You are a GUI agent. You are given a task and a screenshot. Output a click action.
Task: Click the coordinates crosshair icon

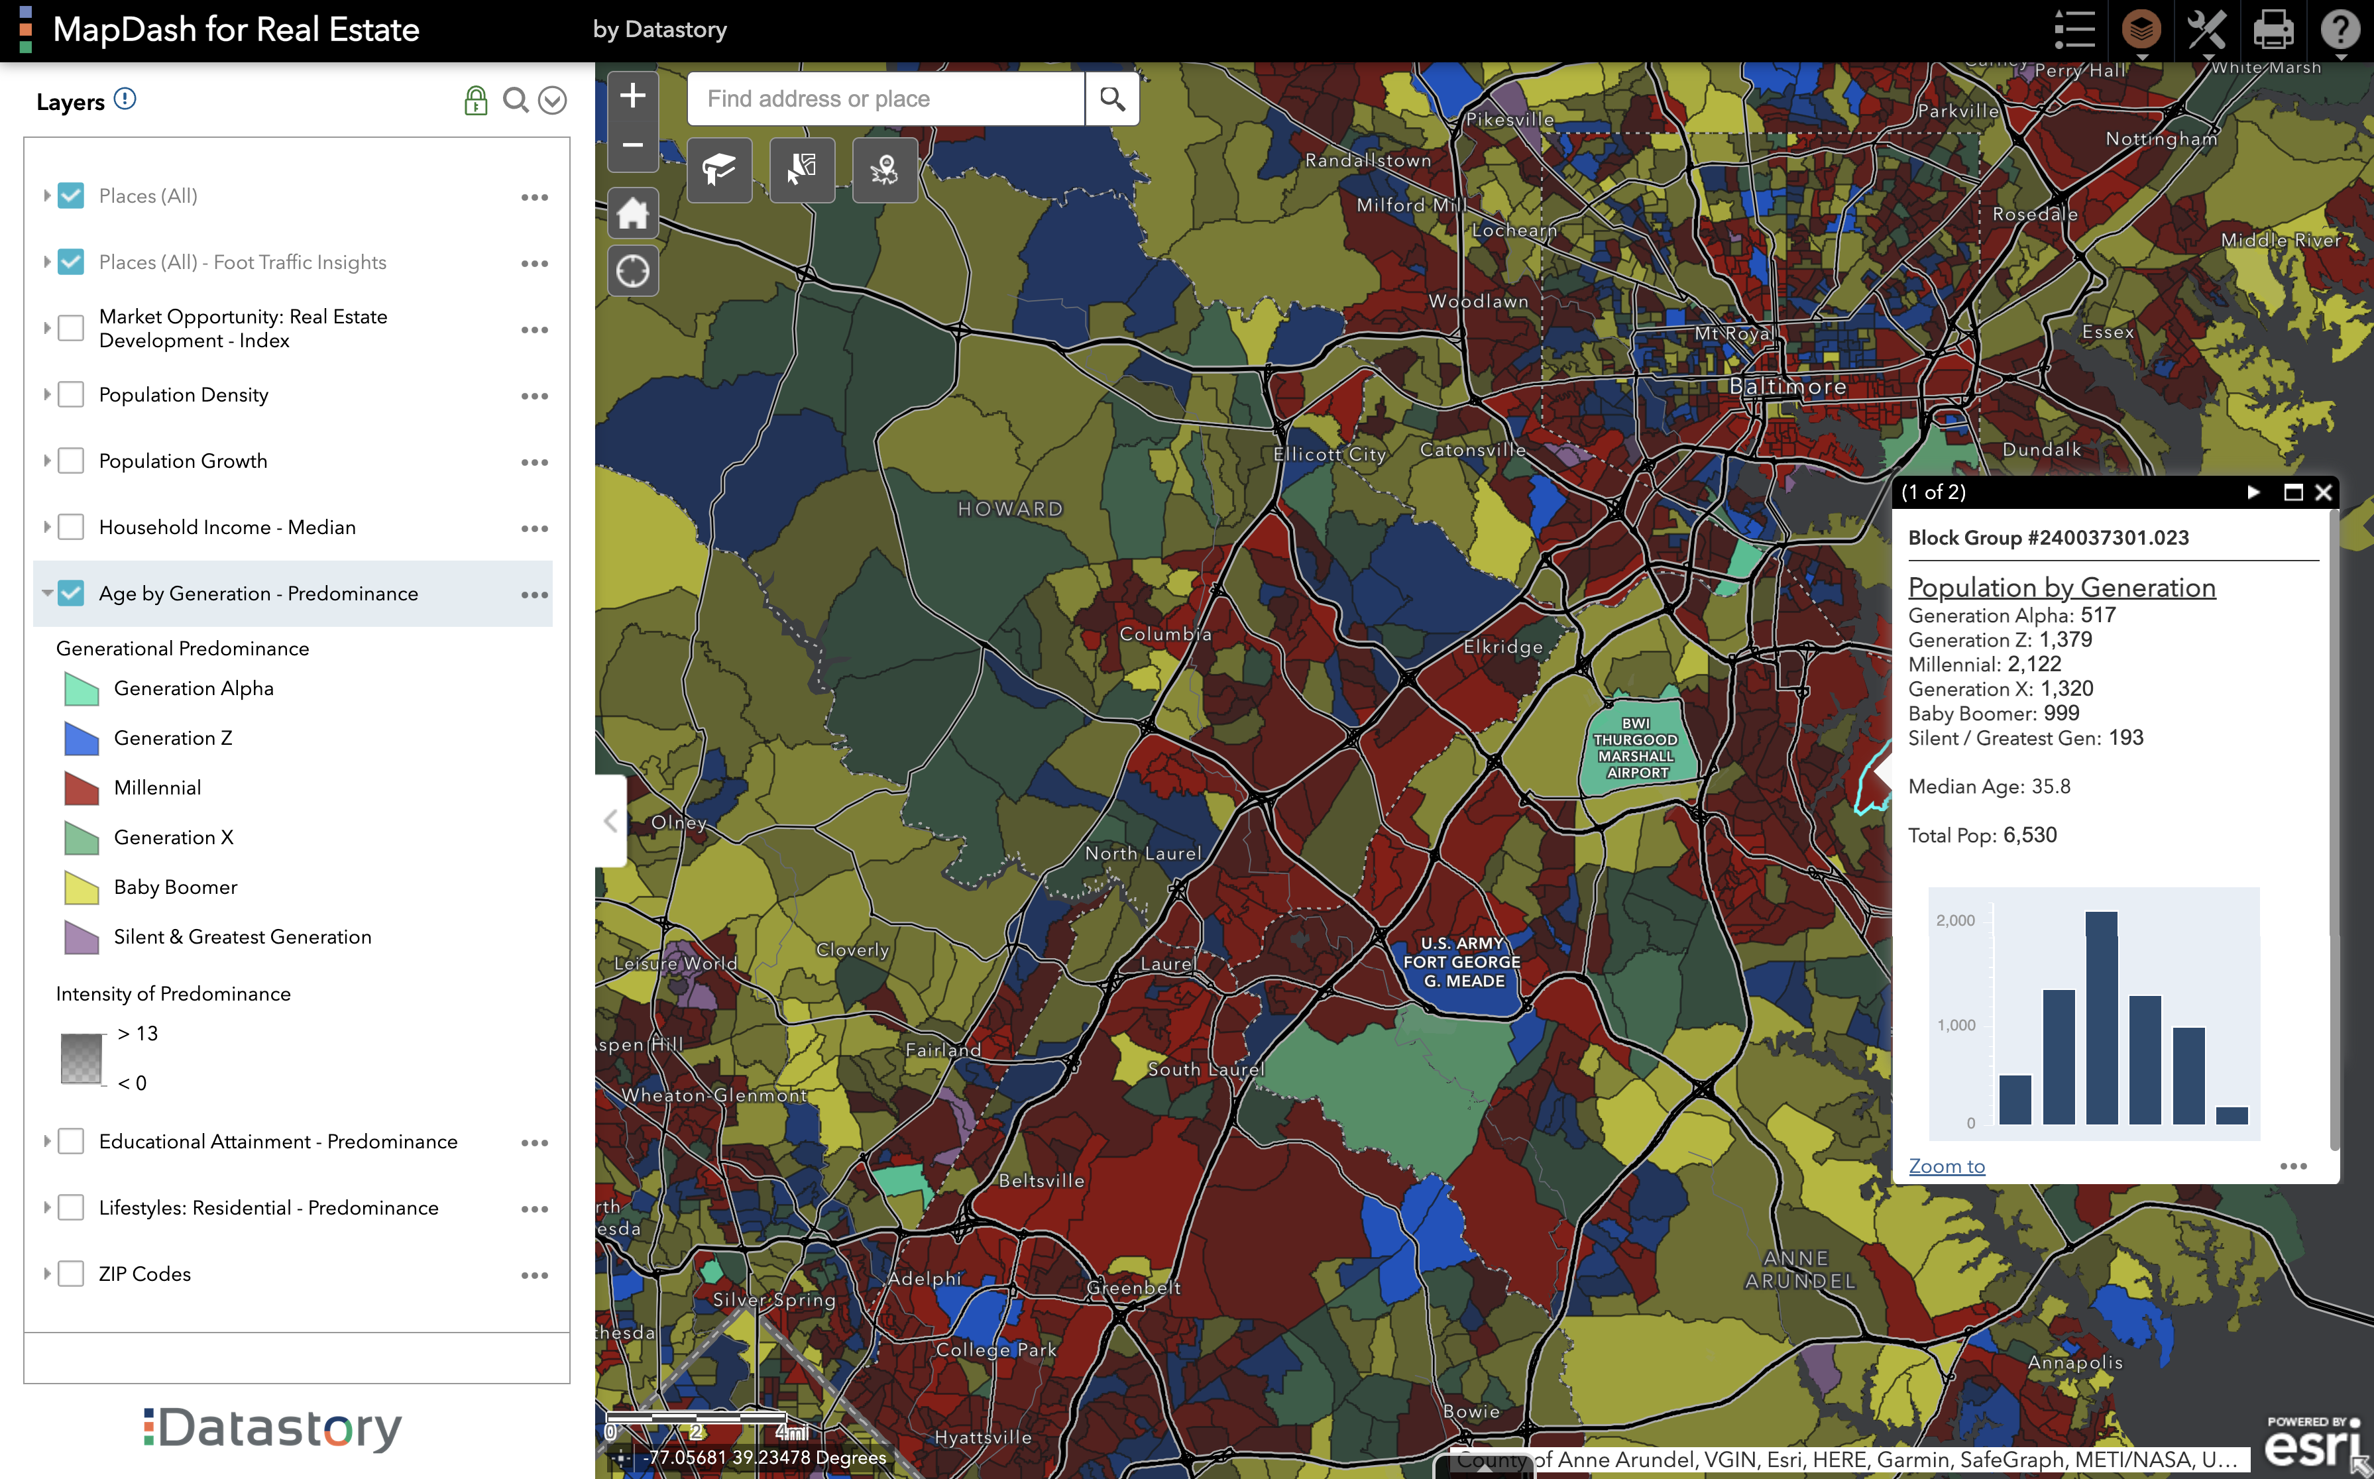(x=620, y=1458)
